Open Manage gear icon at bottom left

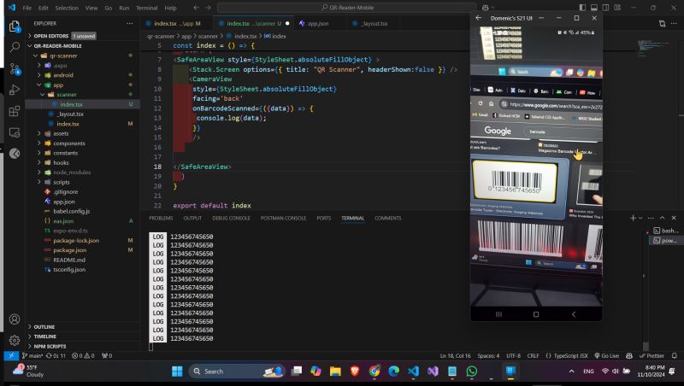pyautogui.click(x=14, y=340)
